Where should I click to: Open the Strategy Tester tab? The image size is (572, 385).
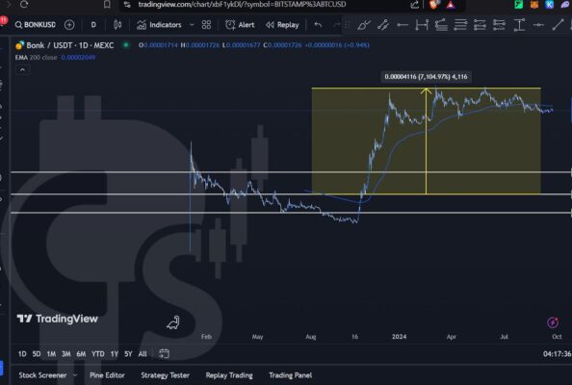(165, 375)
